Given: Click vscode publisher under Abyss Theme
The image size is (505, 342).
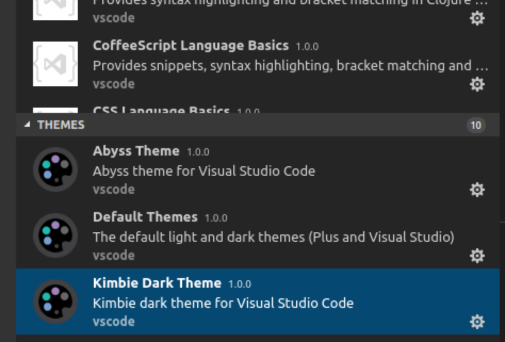Looking at the screenshot, I should pyautogui.click(x=113, y=189).
